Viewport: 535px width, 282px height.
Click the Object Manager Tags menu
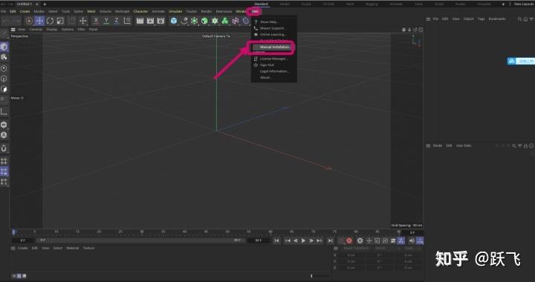tap(481, 19)
